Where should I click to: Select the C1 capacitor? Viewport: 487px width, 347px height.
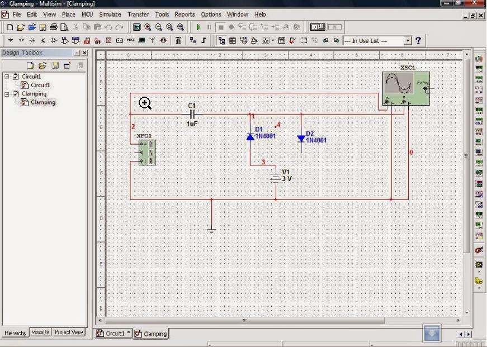click(x=192, y=115)
